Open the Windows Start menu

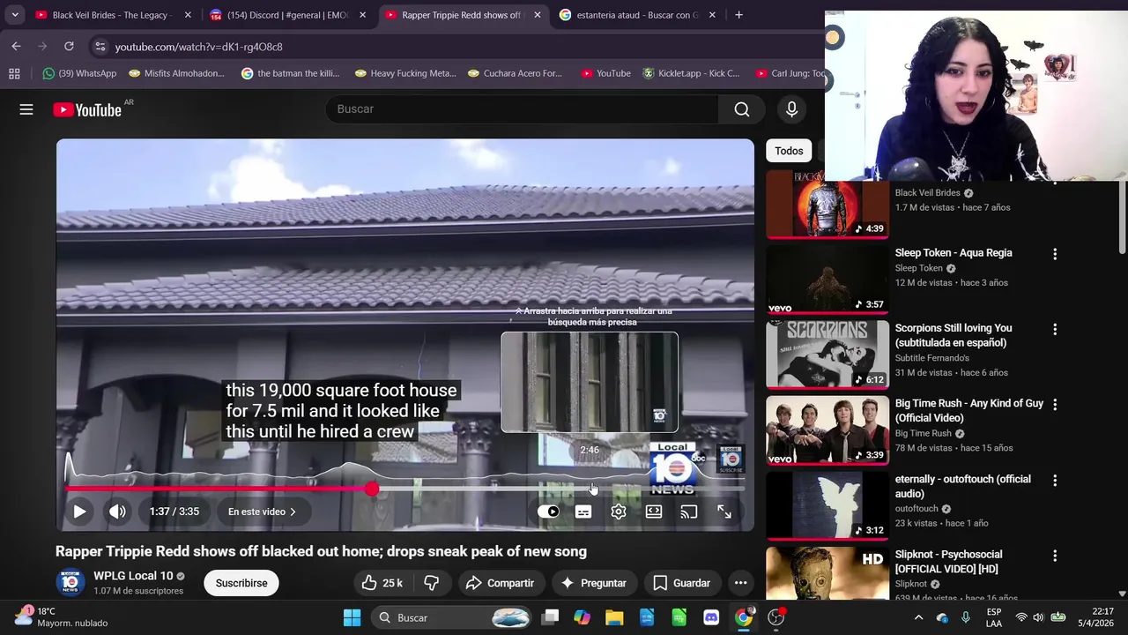point(352,617)
